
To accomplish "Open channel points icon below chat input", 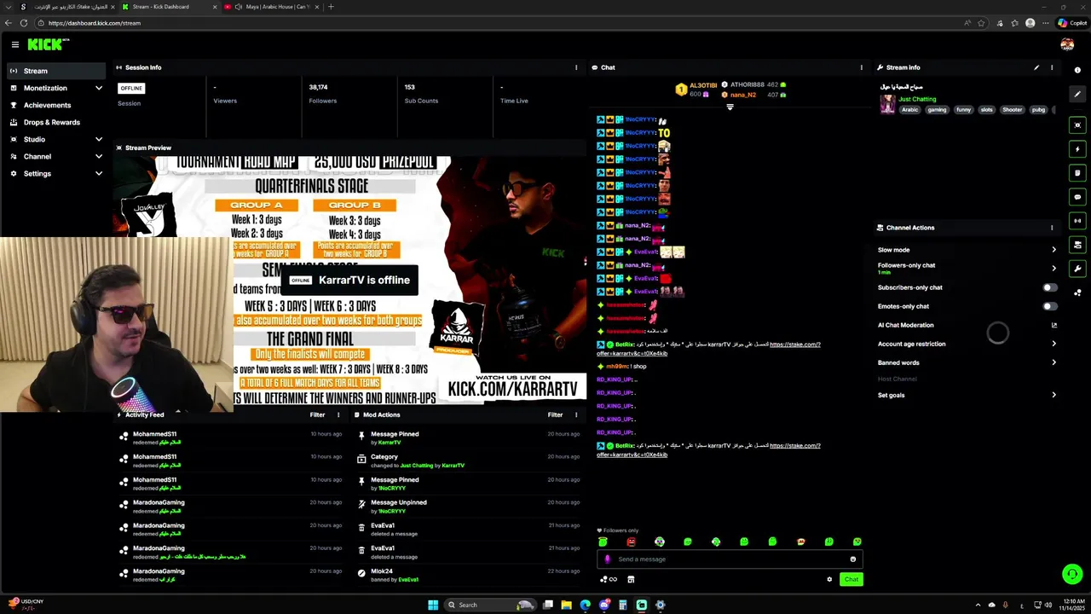I will point(608,580).
